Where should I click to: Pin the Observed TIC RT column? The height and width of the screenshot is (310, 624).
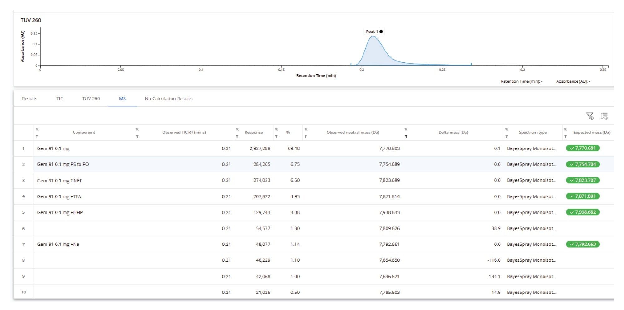click(x=137, y=129)
